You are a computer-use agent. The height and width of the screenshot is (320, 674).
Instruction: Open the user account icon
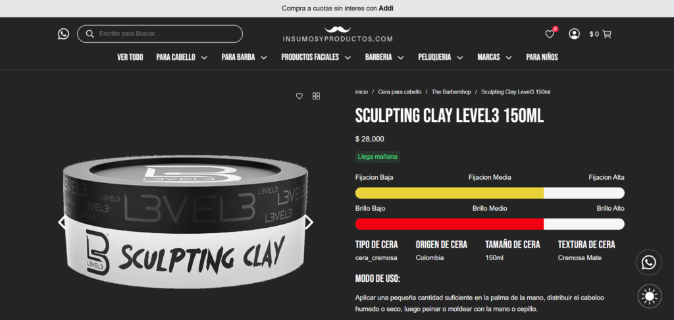pyautogui.click(x=574, y=34)
